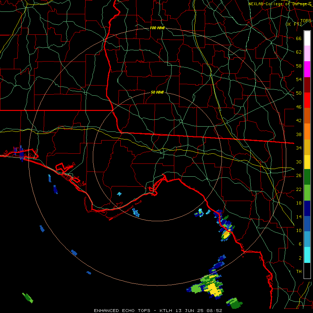Viewport: 313px width, 313px height.
Task: Click the TH legend label
Action: (x=299, y=271)
